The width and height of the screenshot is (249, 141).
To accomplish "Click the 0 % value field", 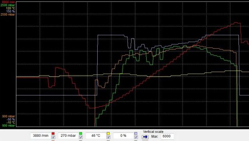I will click(123, 136).
